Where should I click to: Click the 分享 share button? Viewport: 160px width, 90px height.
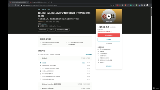pyautogui.click(x=51, y=30)
